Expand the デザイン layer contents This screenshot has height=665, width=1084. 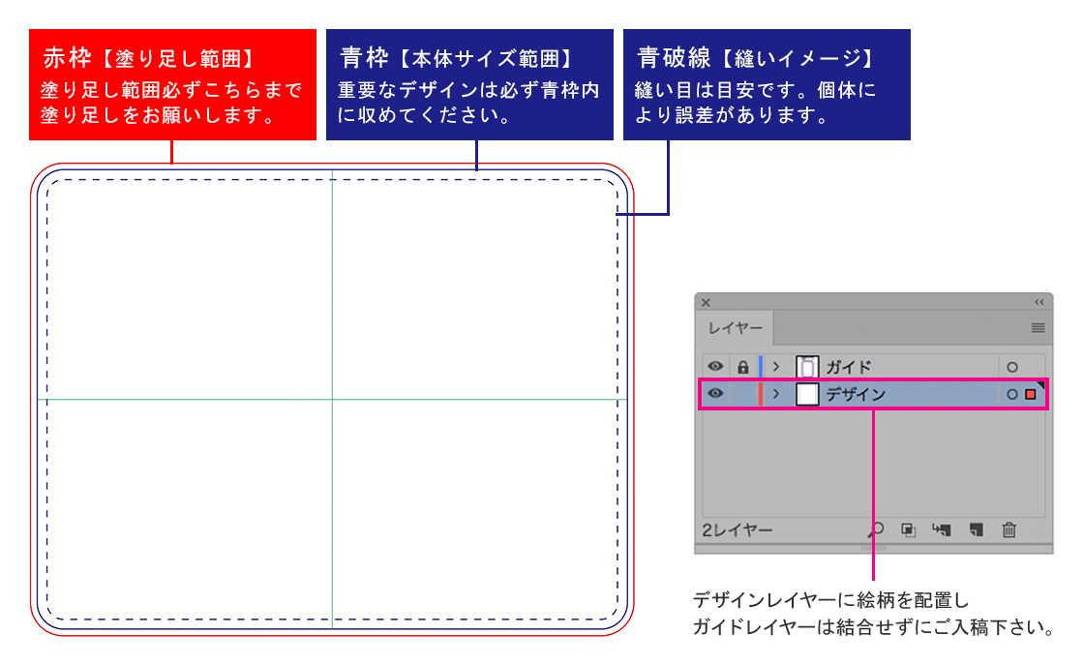click(776, 394)
